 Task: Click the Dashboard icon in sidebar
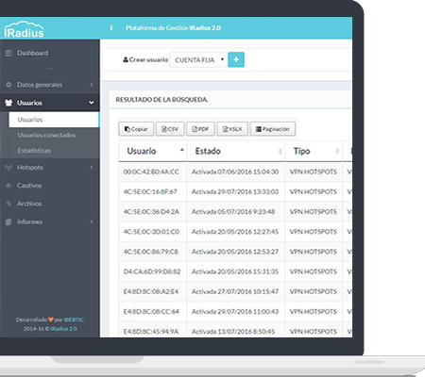(8, 53)
